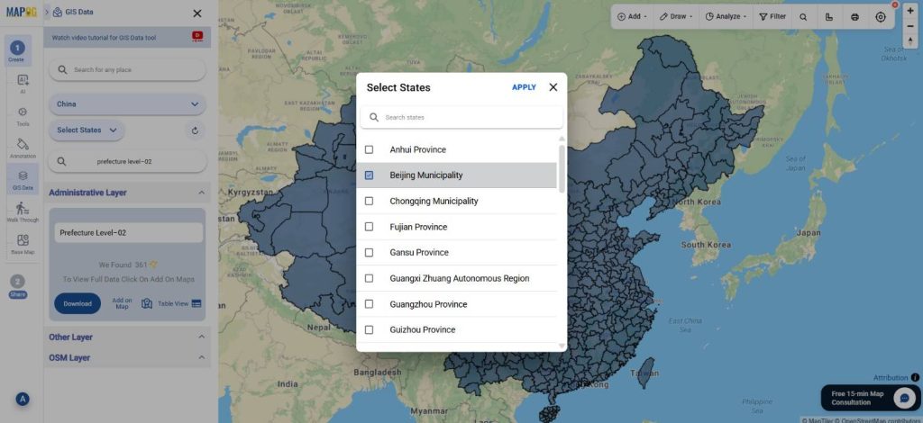The width and height of the screenshot is (923, 423).
Task: Reset map north compass arrow
Action: tap(910, 40)
